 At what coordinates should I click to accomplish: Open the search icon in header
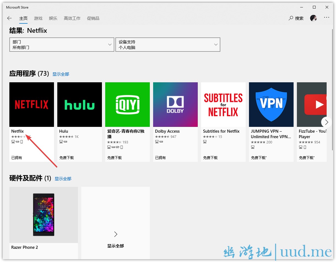point(291,18)
